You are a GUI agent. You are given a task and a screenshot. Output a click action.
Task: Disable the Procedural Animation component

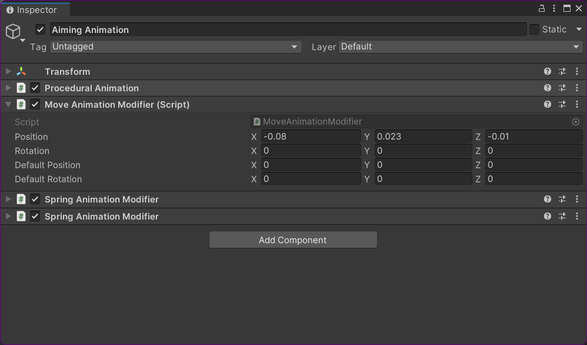tap(35, 88)
